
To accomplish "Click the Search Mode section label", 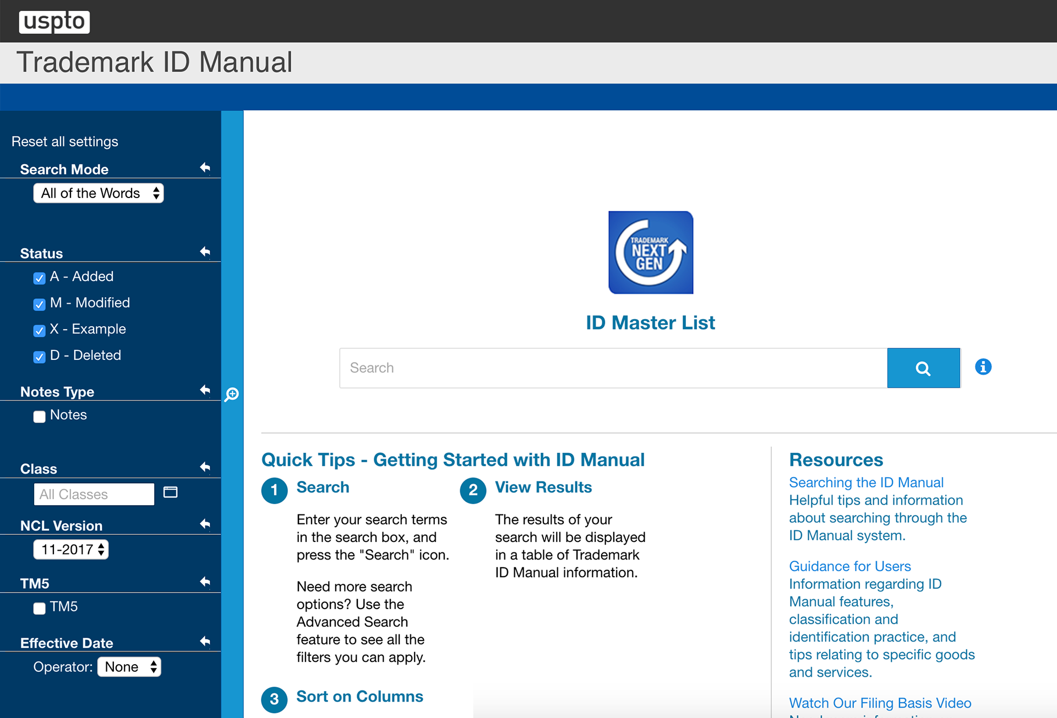I will click(x=64, y=169).
